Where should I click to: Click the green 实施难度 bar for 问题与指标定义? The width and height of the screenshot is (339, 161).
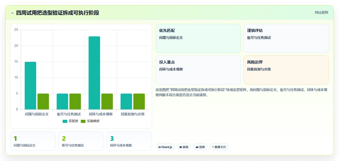pyautogui.click(x=43, y=101)
